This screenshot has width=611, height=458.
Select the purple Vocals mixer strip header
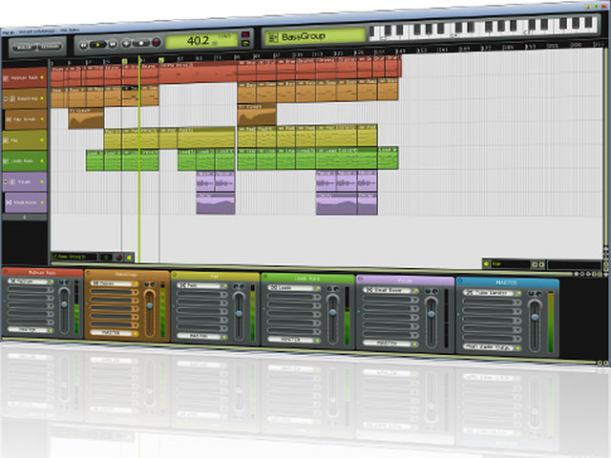(405, 281)
